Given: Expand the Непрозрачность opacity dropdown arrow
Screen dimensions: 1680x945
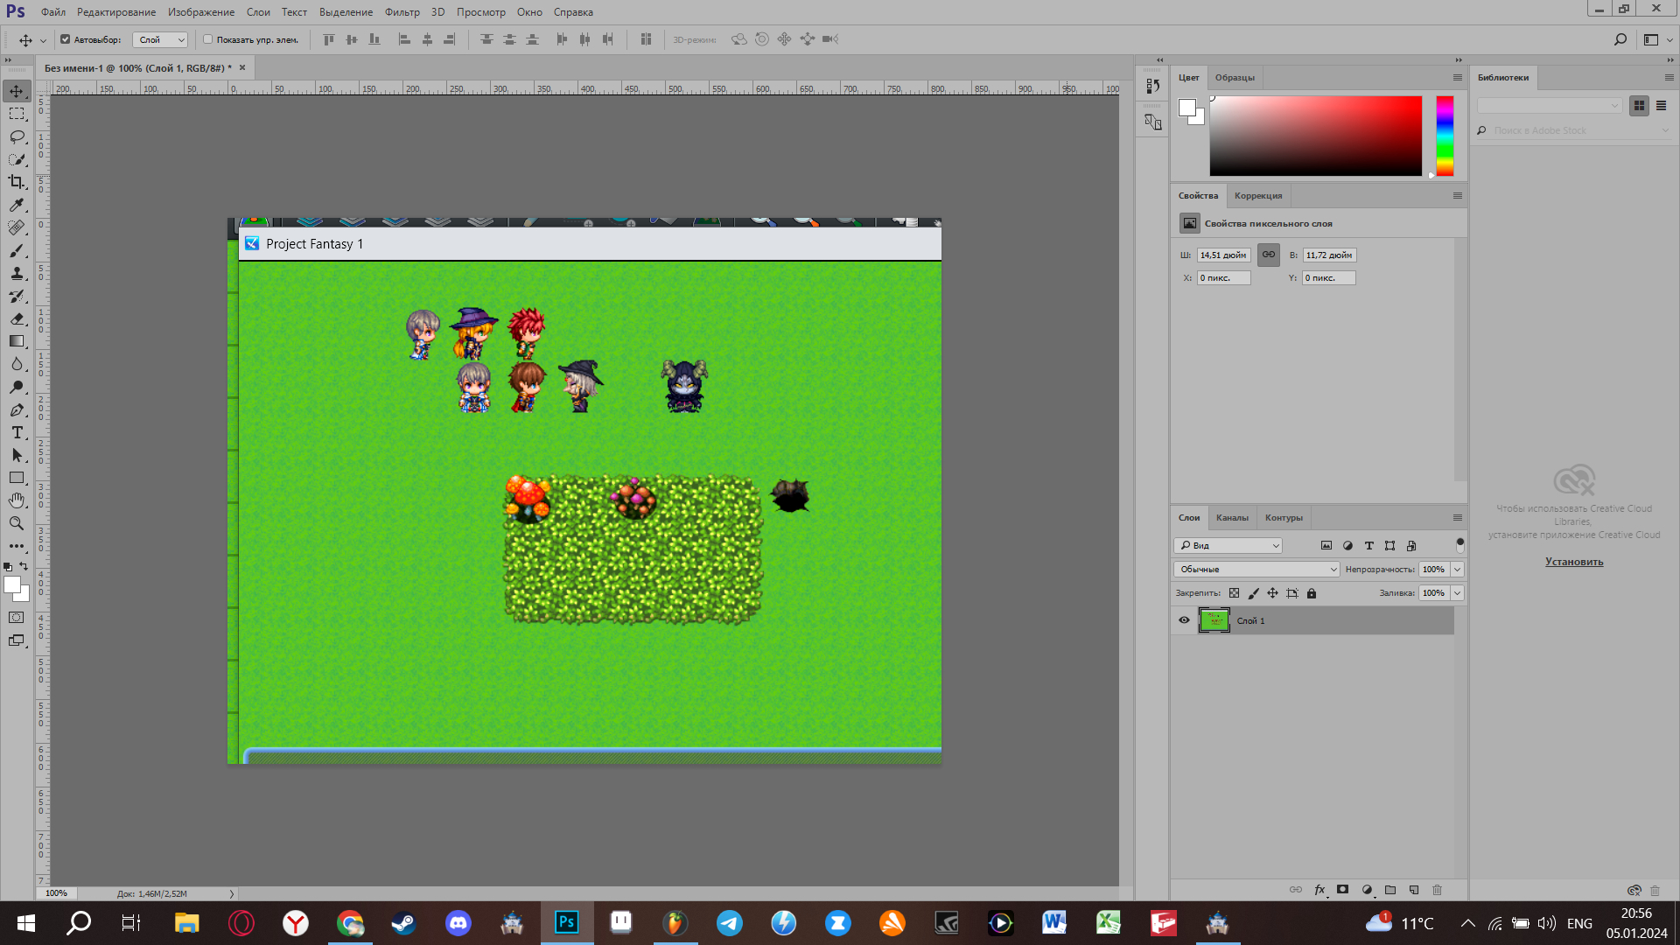Looking at the screenshot, I should point(1458,570).
